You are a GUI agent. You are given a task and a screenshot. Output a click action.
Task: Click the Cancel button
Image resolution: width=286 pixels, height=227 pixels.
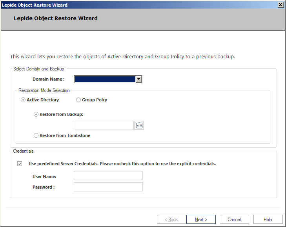point(234,219)
